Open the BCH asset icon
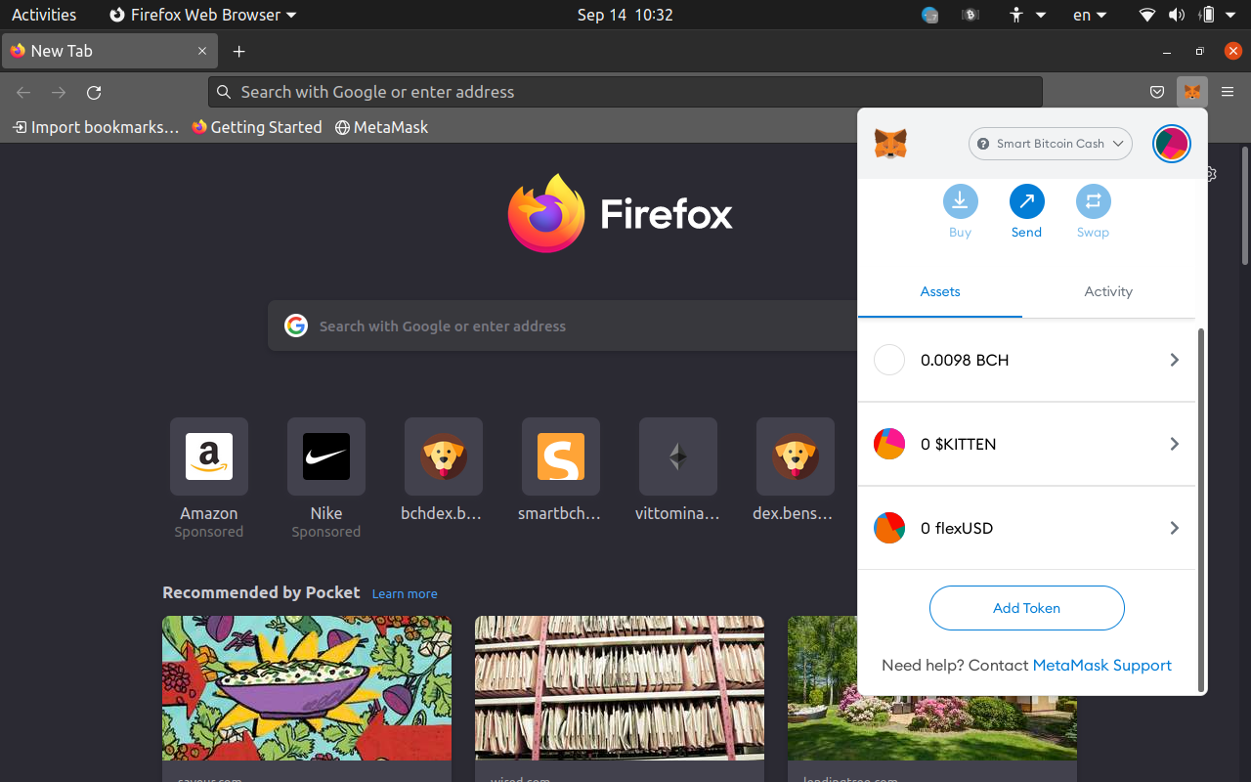The width and height of the screenshot is (1251, 782). [889, 360]
